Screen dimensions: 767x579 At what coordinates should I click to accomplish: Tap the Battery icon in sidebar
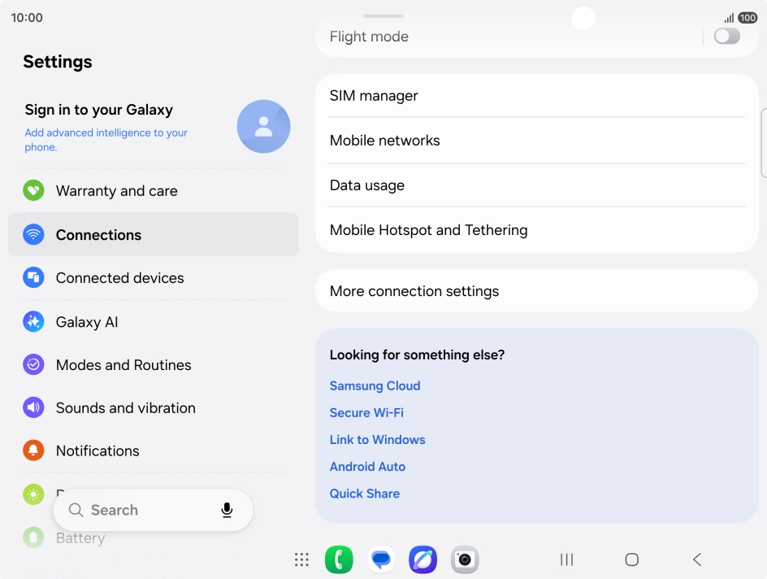click(x=33, y=538)
